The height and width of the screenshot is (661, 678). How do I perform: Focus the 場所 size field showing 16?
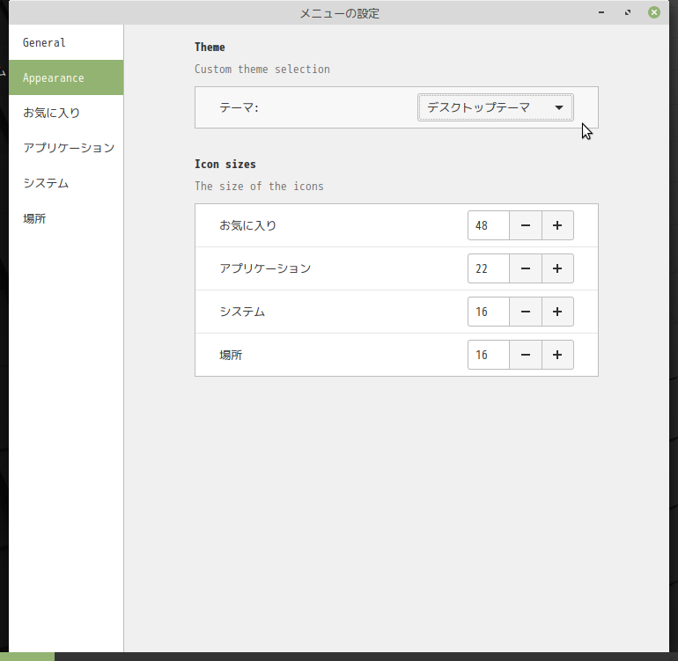point(489,355)
